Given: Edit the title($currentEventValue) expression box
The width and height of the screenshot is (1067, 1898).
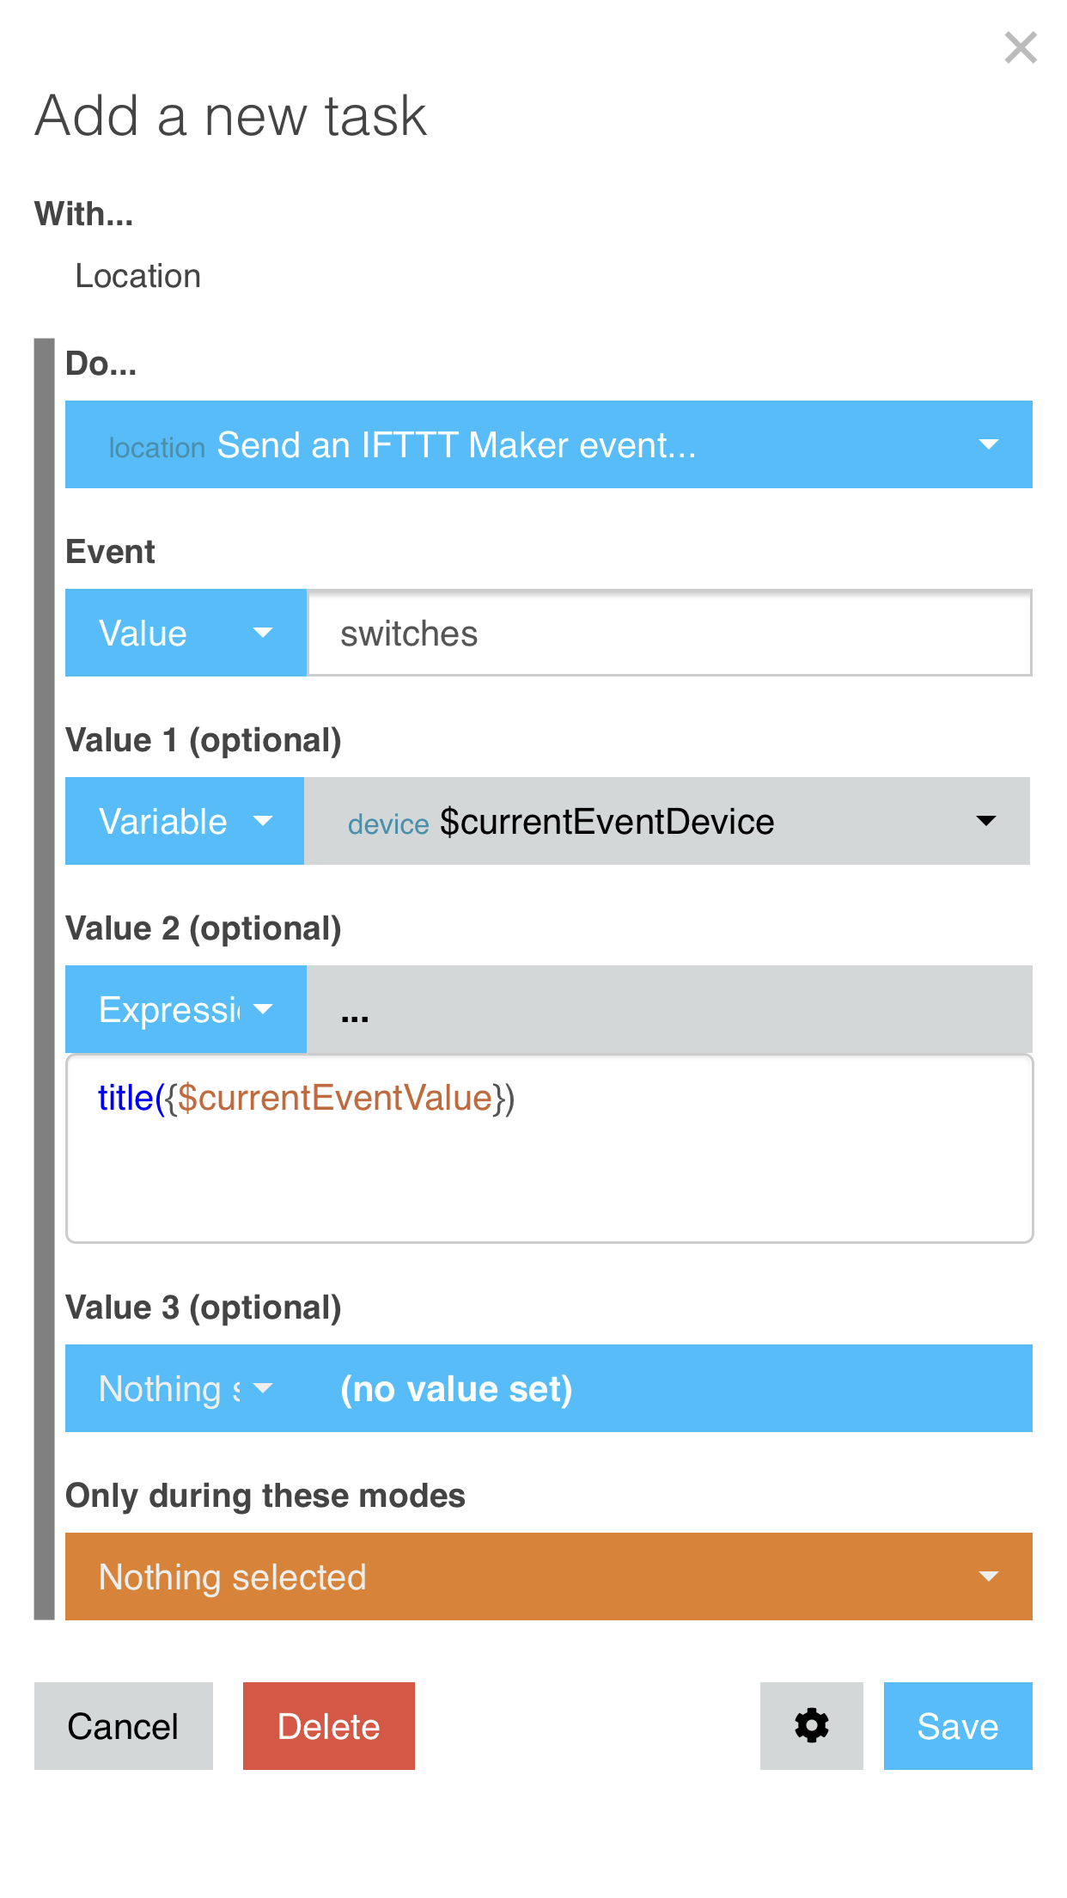Looking at the screenshot, I should point(550,1149).
